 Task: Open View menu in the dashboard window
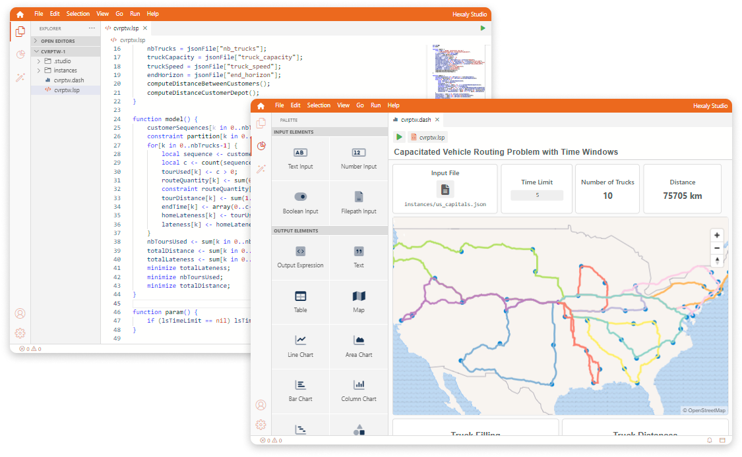343,105
